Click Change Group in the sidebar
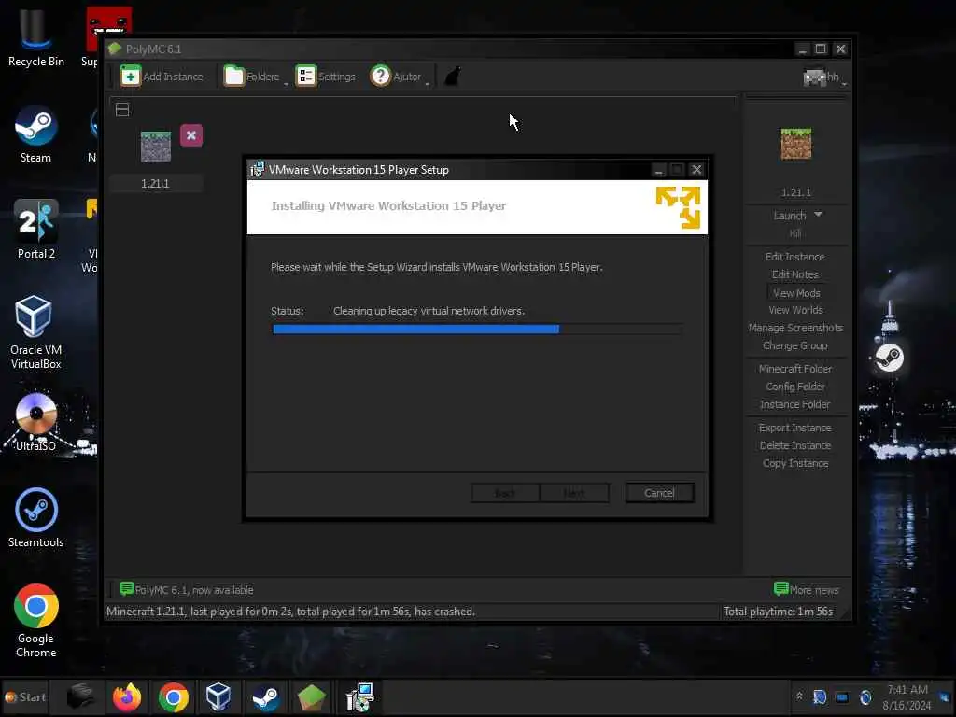This screenshot has height=717, width=956. tap(795, 345)
